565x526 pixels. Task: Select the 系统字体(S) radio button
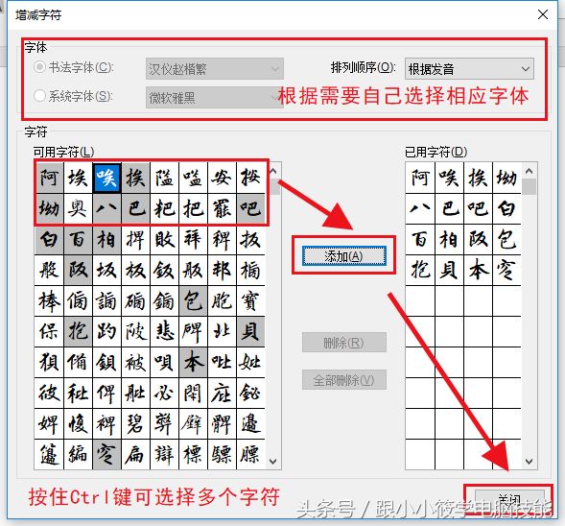(39, 96)
